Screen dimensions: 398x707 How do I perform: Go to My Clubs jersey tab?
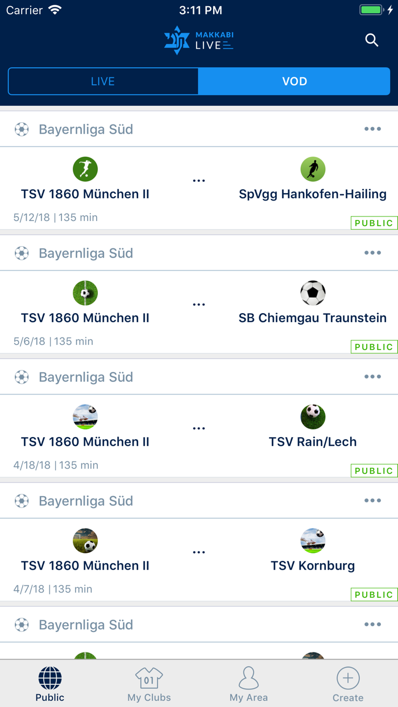149,684
